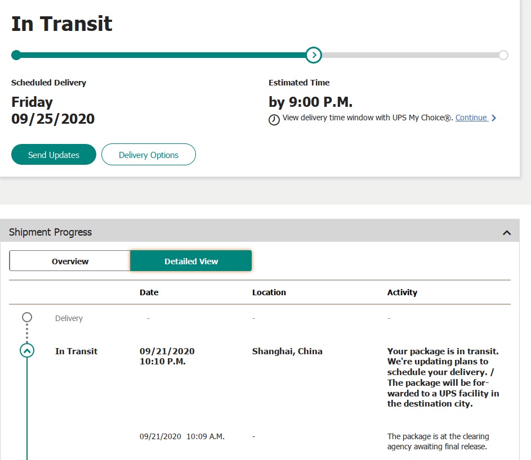Click the blue arrow after Continue

(494, 118)
